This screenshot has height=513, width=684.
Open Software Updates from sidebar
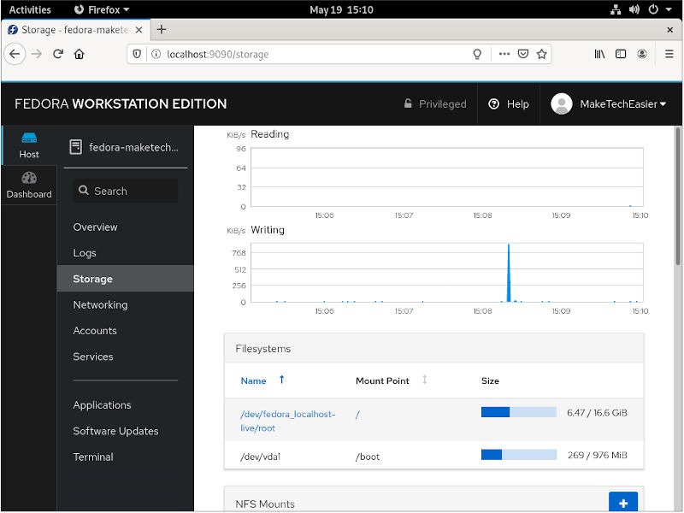click(x=115, y=431)
